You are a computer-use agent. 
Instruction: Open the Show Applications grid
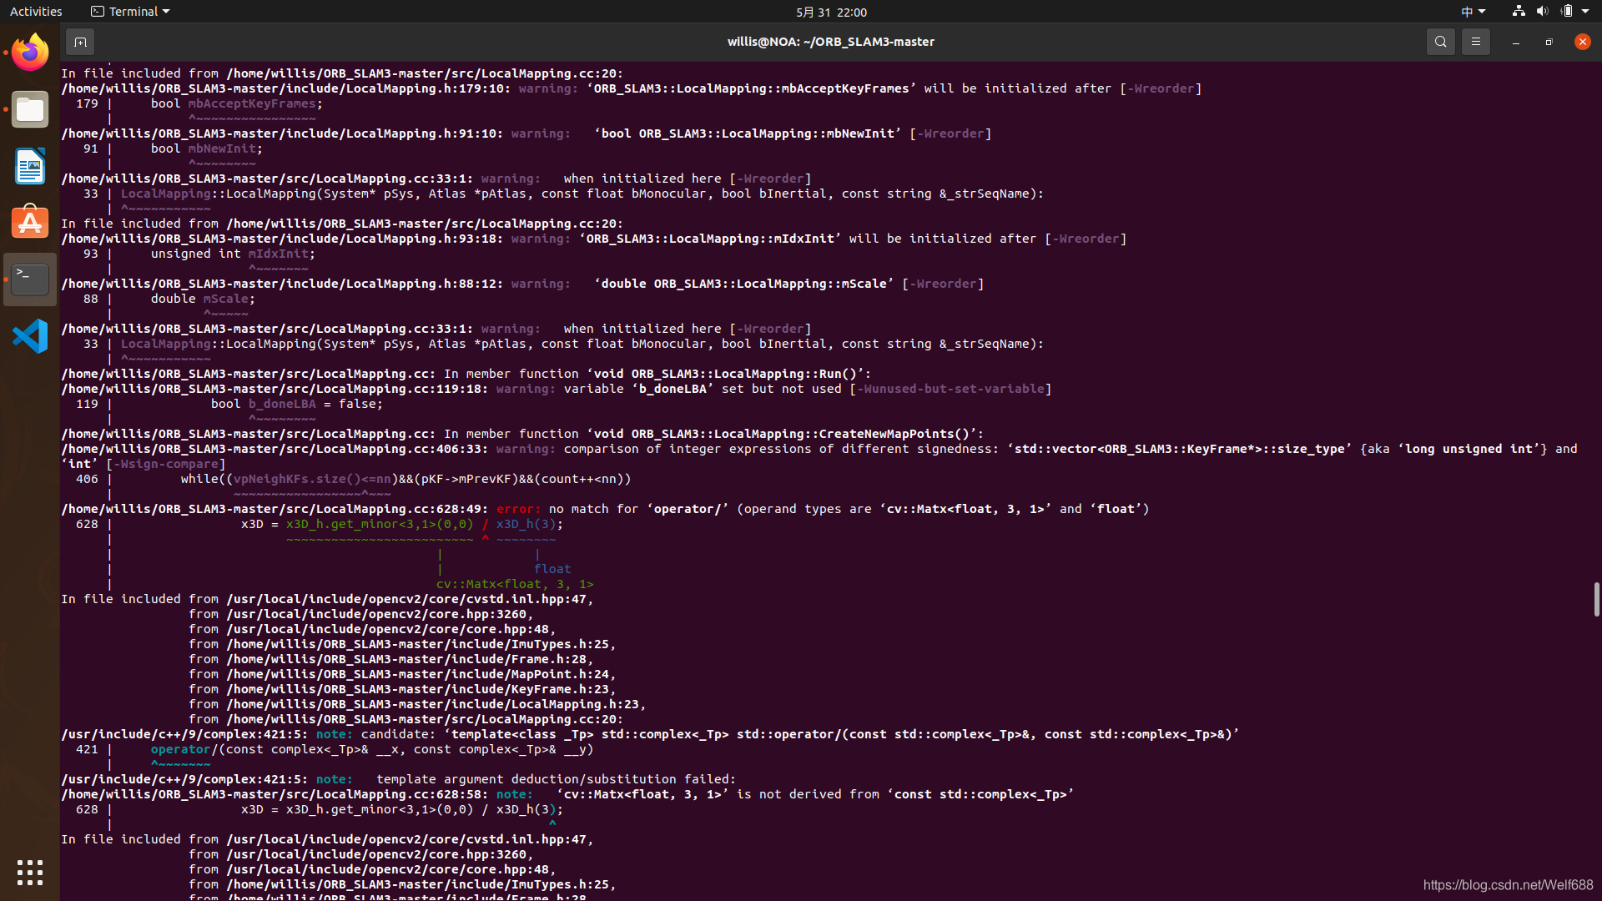click(x=29, y=872)
